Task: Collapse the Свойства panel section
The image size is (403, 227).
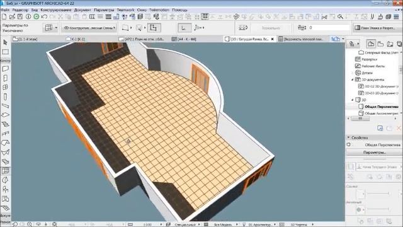Action: (348, 137)
